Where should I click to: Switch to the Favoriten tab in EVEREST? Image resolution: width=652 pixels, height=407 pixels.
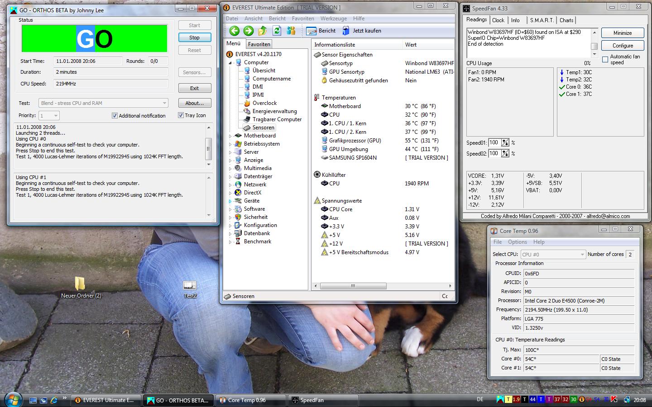pos(259,44)
